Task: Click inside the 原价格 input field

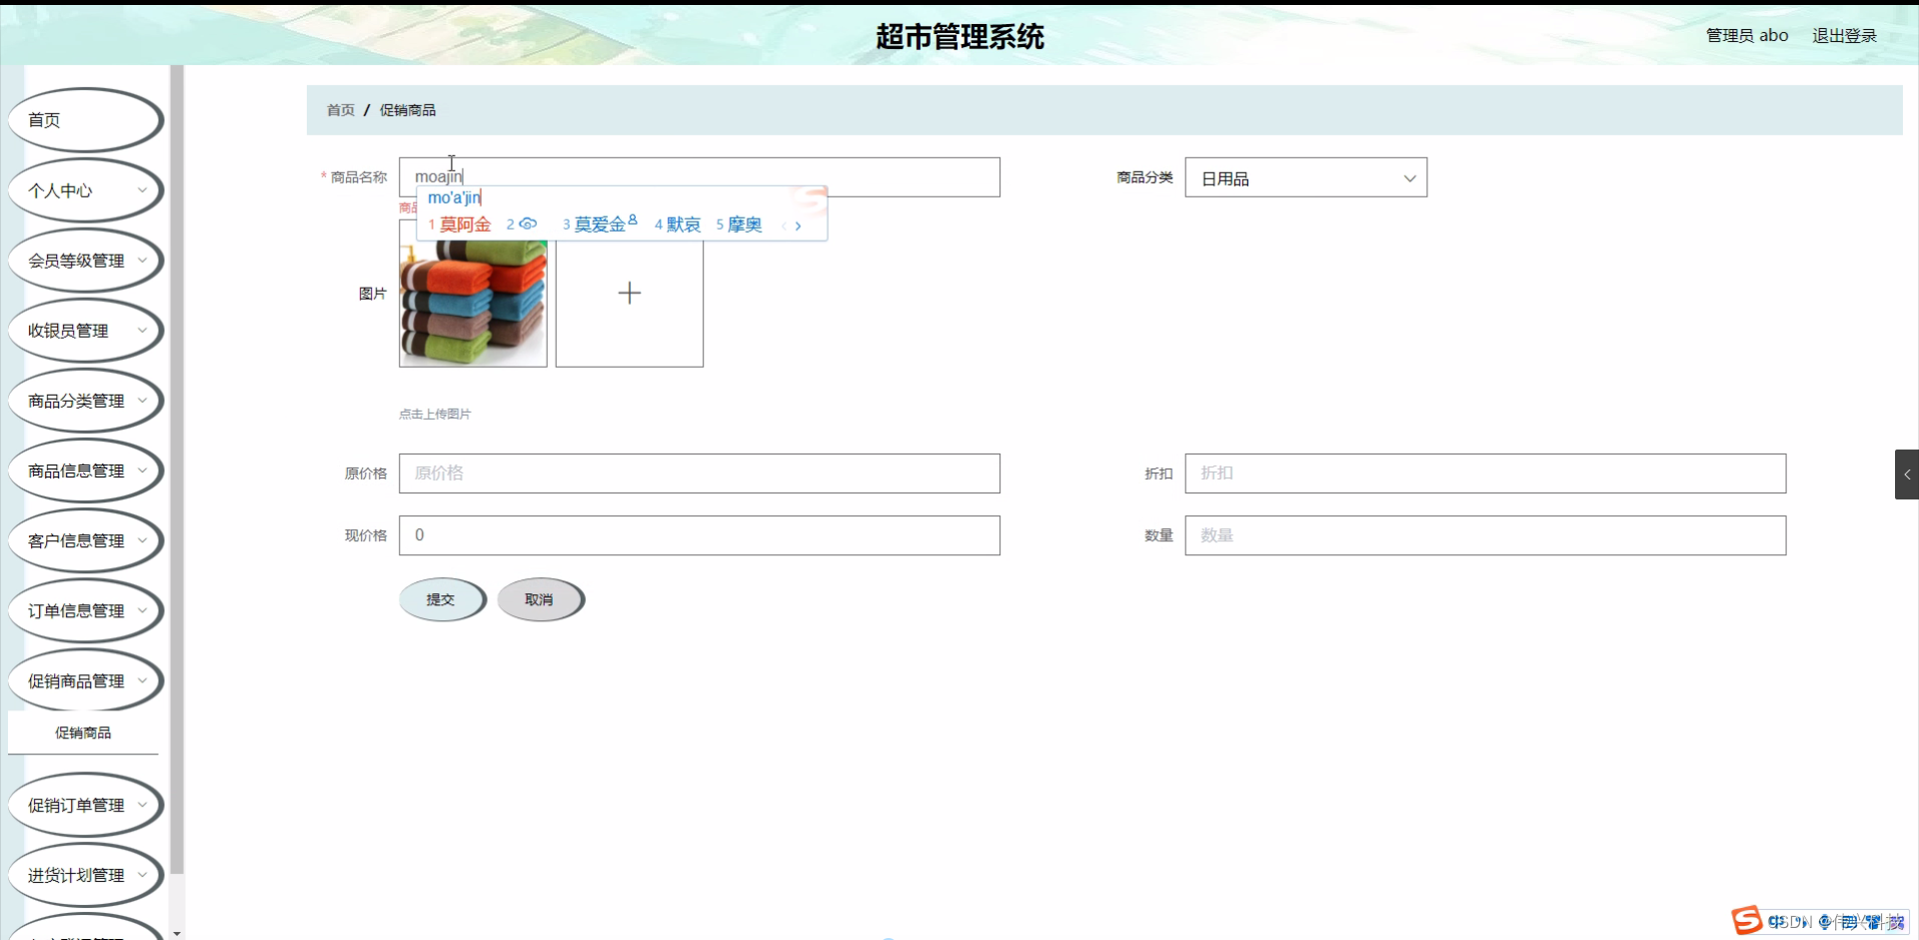Action: coord(699,472)
